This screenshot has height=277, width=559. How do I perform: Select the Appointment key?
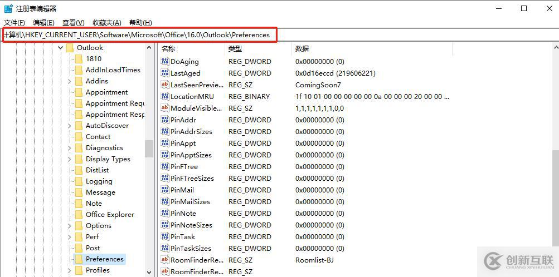click(x=106, y=92)
